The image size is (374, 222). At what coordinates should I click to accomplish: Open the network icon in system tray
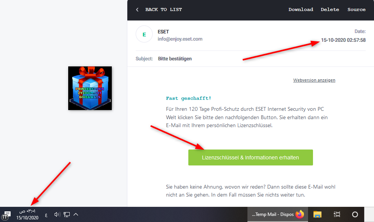click(67, 214)
